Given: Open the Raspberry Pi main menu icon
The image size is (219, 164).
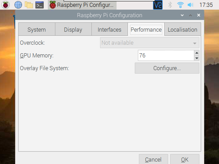Looking at the screenshot, I should point(6,5).
